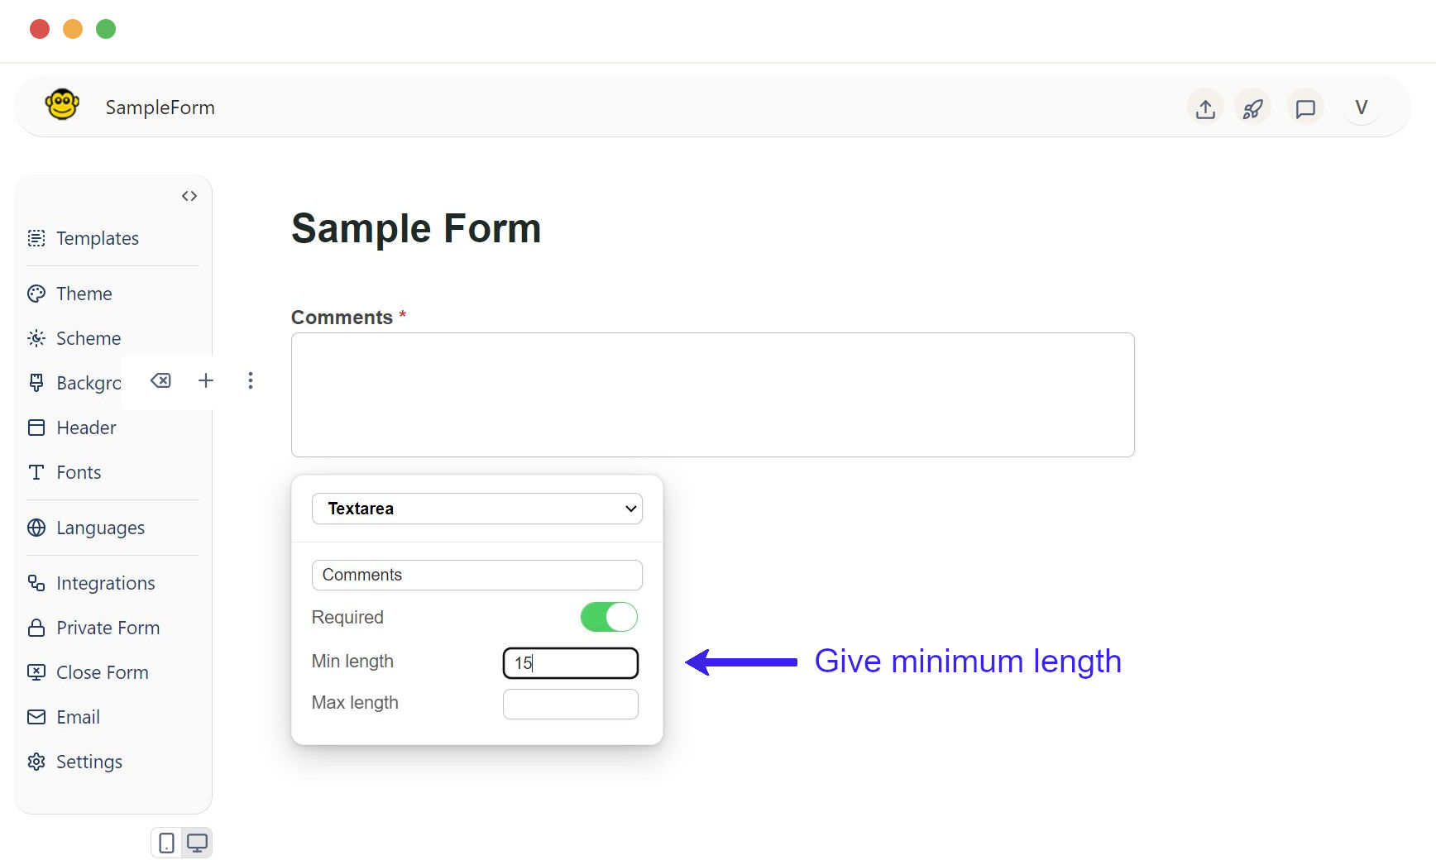Open the Integrations menu item
The height and width of the screenshot is (860, 1436).
[x=105, y=583]
